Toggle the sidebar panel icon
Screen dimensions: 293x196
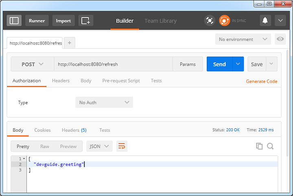[x=14, y=20]
